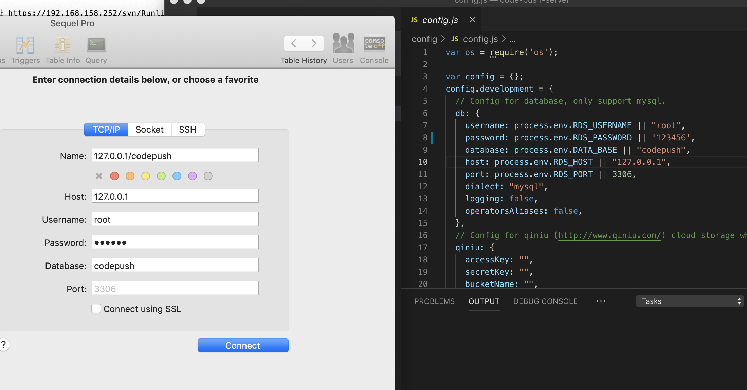The height and width of the screenshot is (390, 747).
Task: Go back in Table History
Action: click(x=294, y=43)
